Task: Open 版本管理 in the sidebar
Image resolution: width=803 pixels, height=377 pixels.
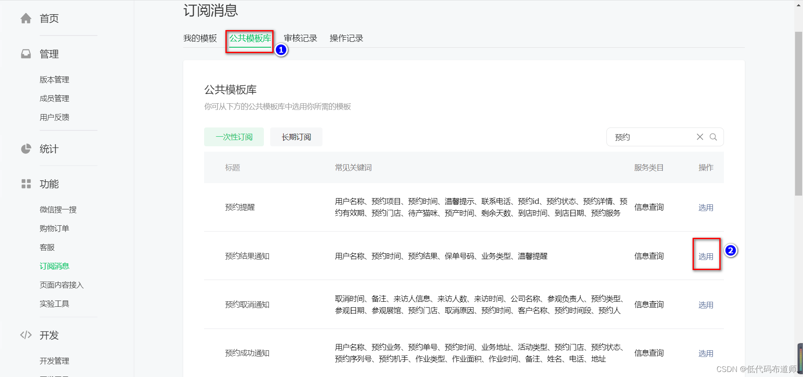Action: point(54,79)
